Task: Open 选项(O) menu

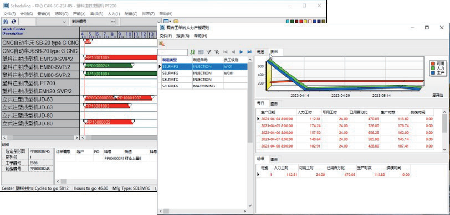Action: click(62, 14)
